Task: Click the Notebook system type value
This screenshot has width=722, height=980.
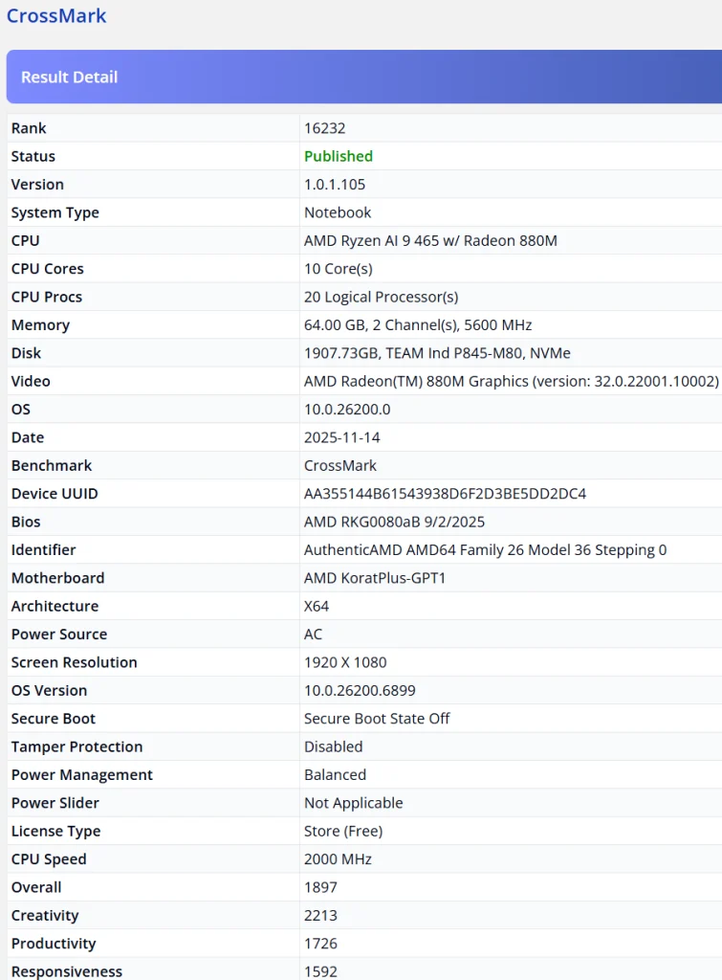Action: (338, 212)
